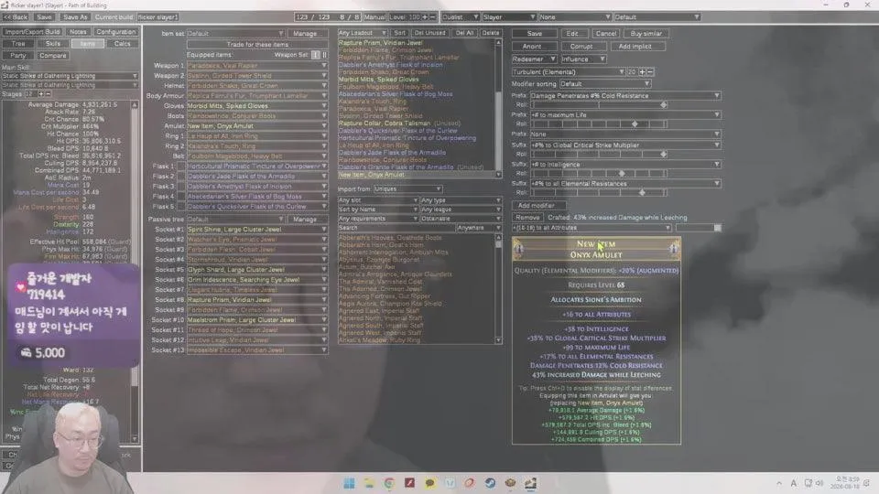
Task: Switch to the Tree tab
Action: coord(18,44)
